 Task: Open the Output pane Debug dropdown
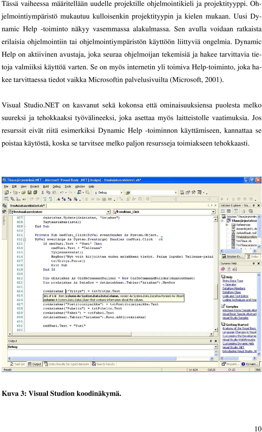pos(216,347)
